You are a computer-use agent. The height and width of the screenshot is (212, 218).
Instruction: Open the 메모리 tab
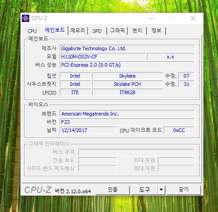coord(78,31)
